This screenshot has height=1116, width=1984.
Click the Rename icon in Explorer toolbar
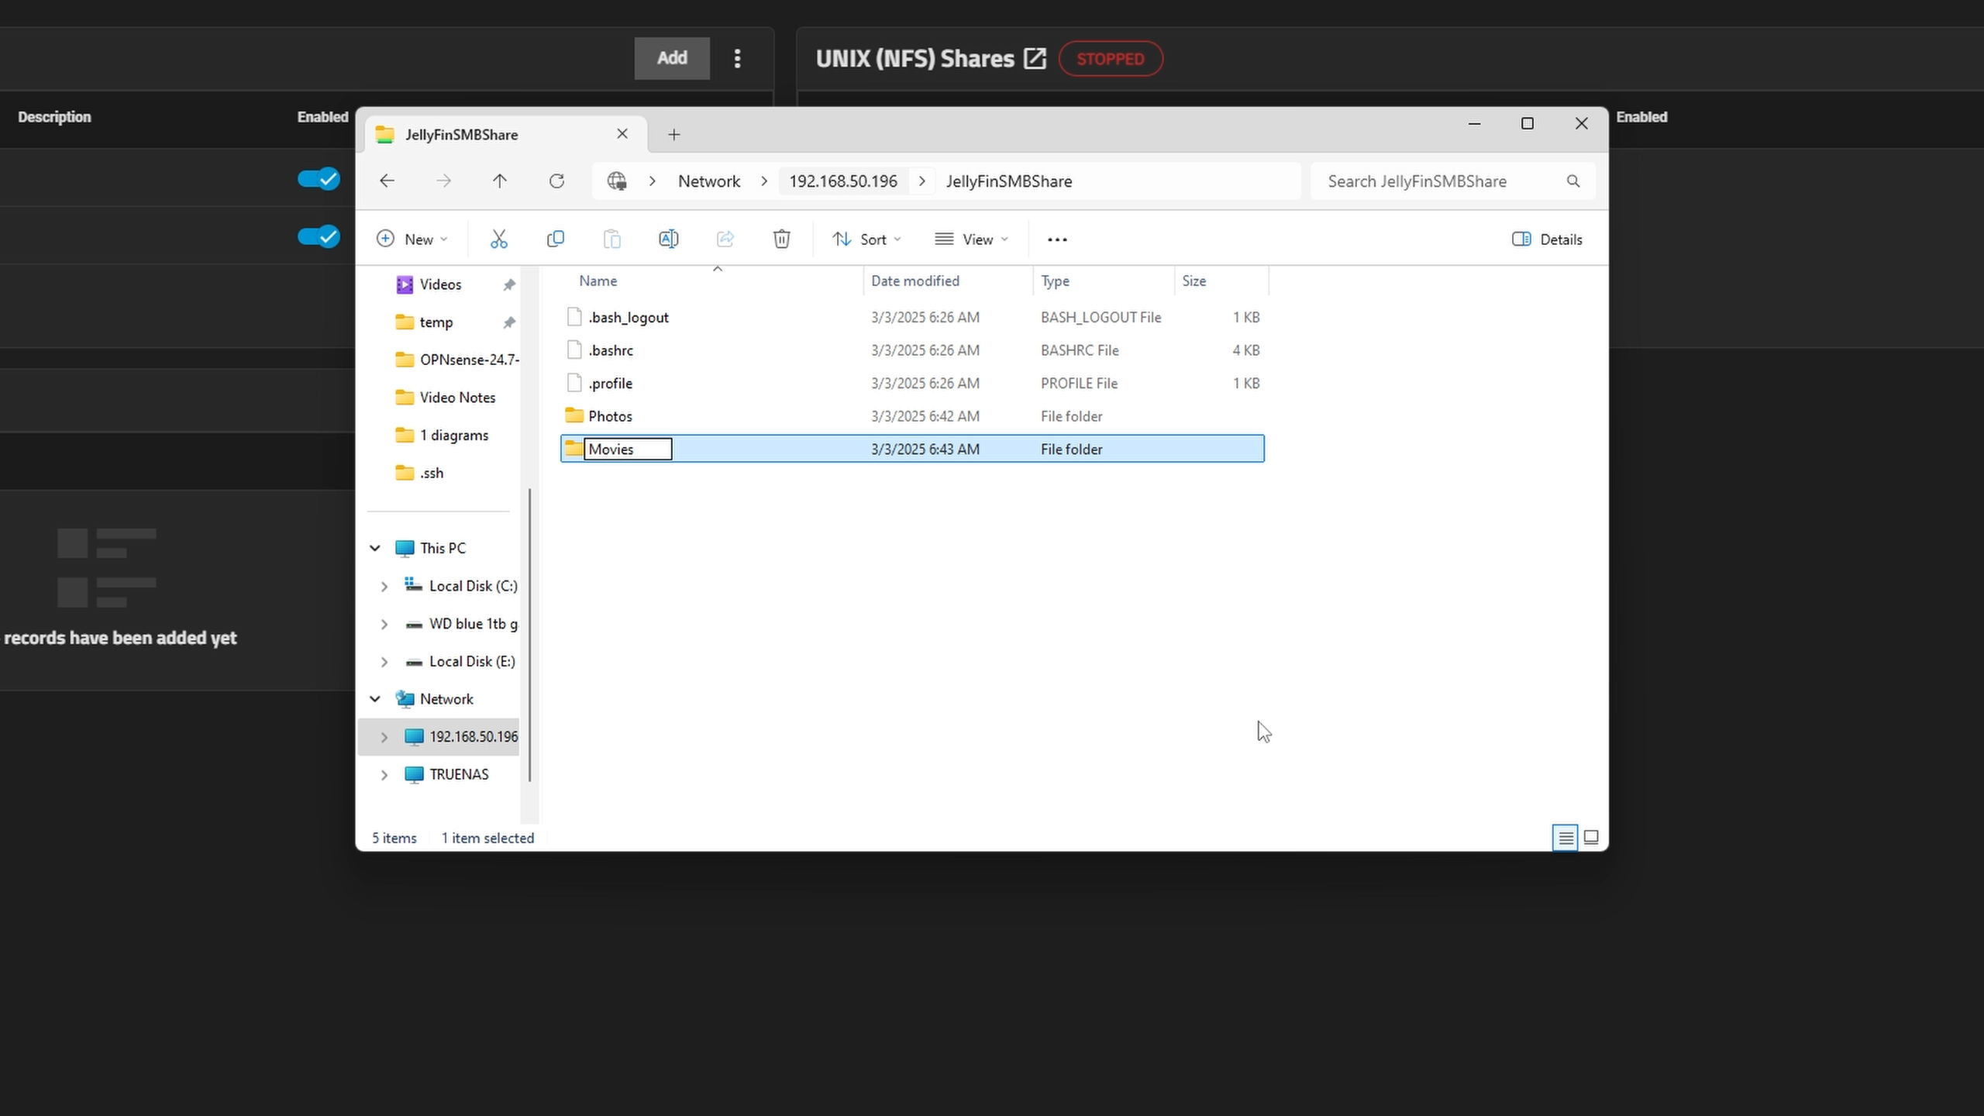point(668,239)
